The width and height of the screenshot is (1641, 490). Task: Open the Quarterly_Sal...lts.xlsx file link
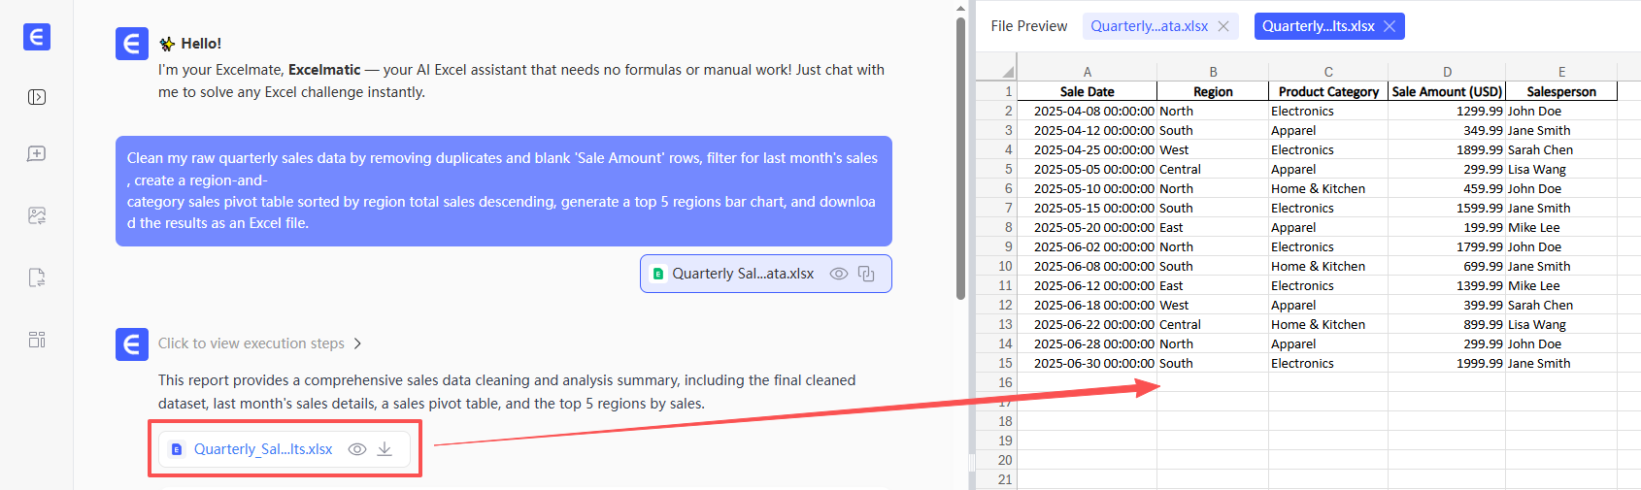pos(263,449)
